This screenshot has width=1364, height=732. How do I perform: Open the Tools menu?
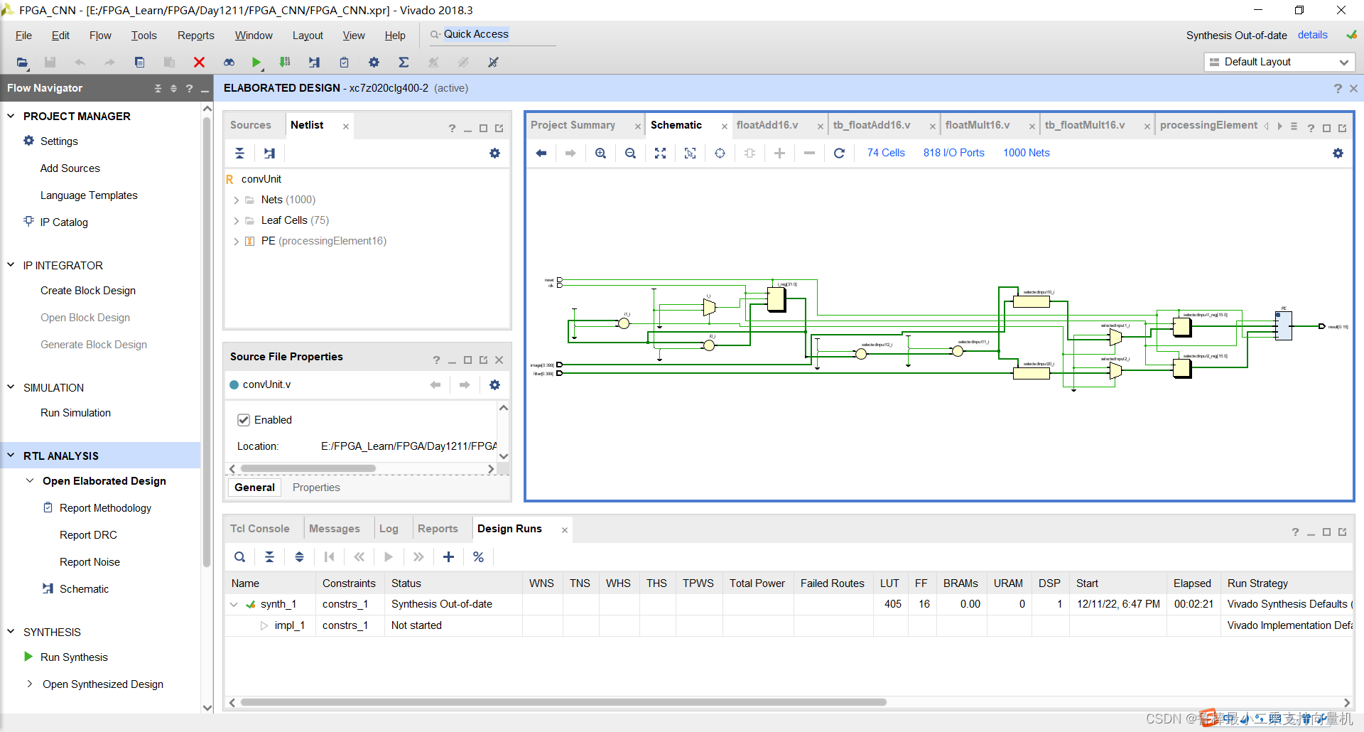(x=144, y=36)
